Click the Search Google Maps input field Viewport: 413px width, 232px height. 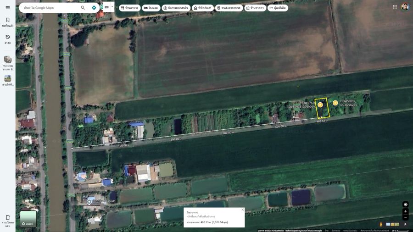[50, 8]
